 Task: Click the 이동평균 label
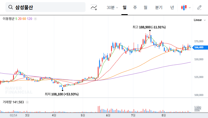coord(9,19)
